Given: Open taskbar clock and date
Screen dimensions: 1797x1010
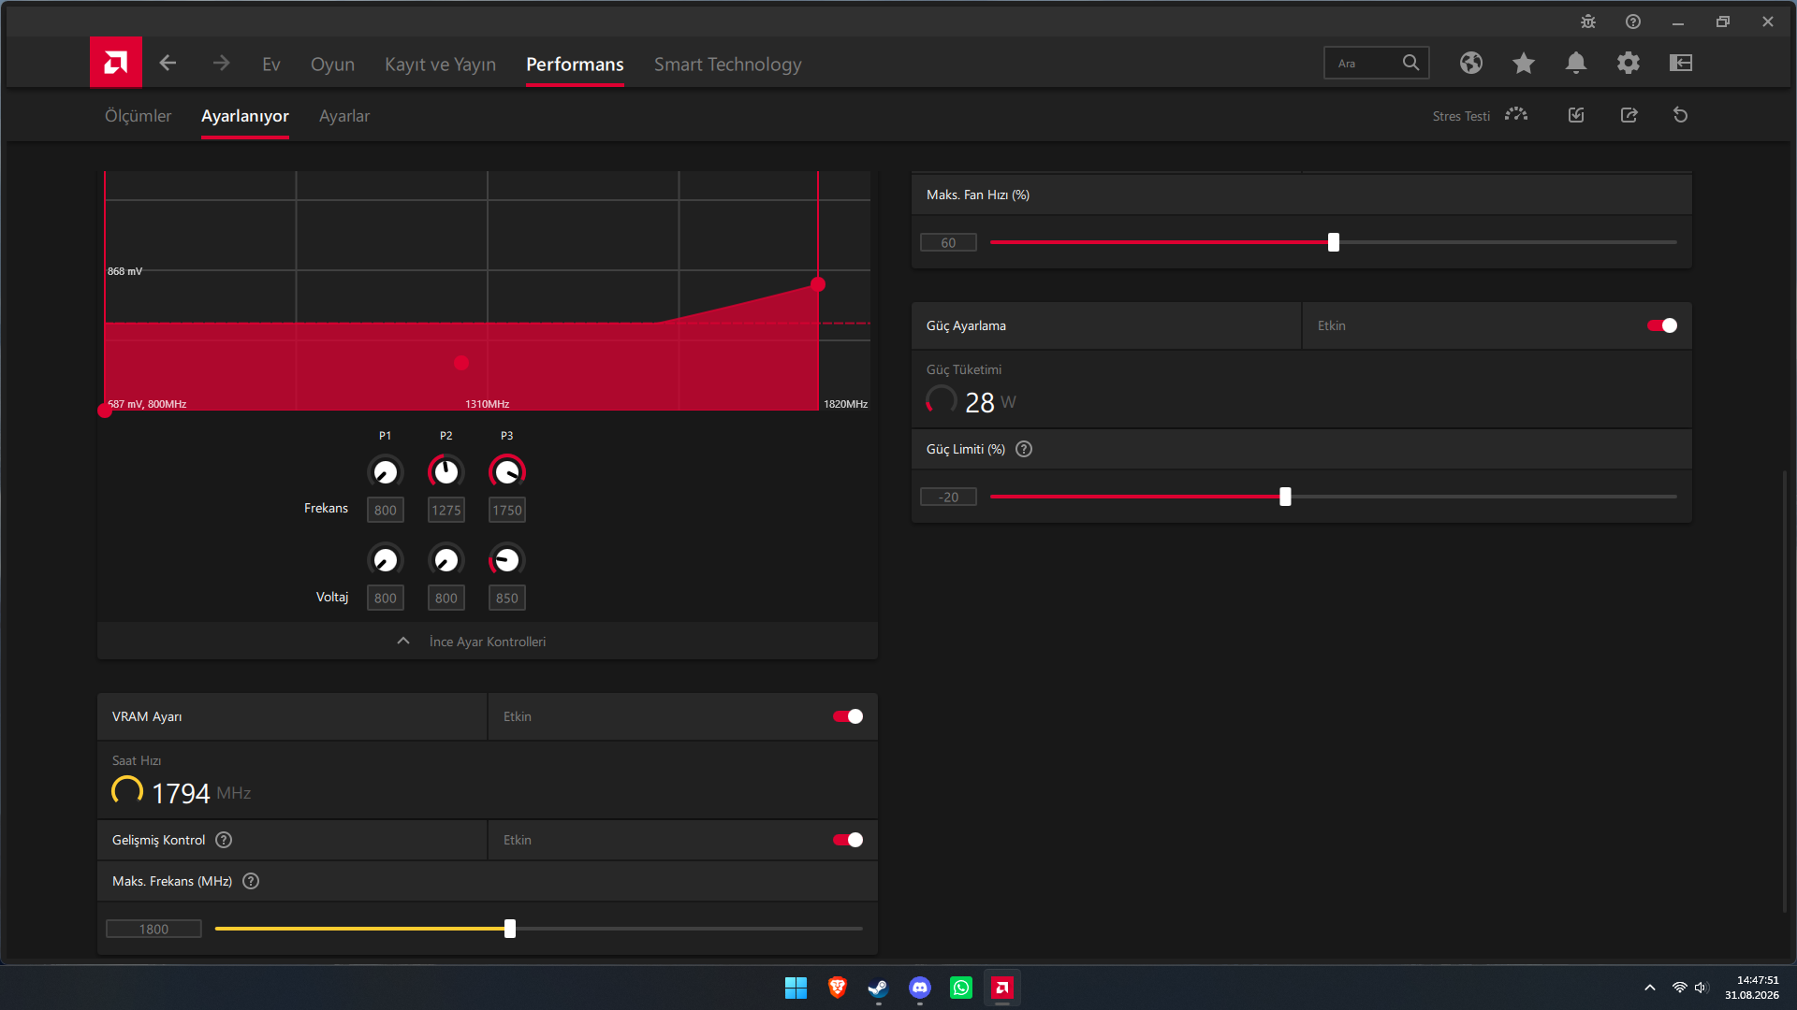Looking at the screenshot, I should click(x=1752, y=988).
